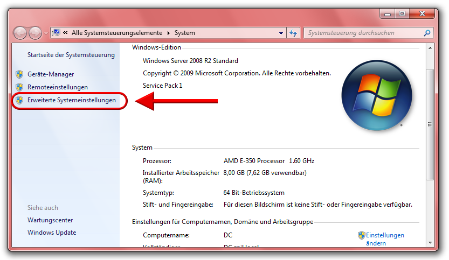Expand the address bar history dropdown
449x260 pixels.
point(281,33)
